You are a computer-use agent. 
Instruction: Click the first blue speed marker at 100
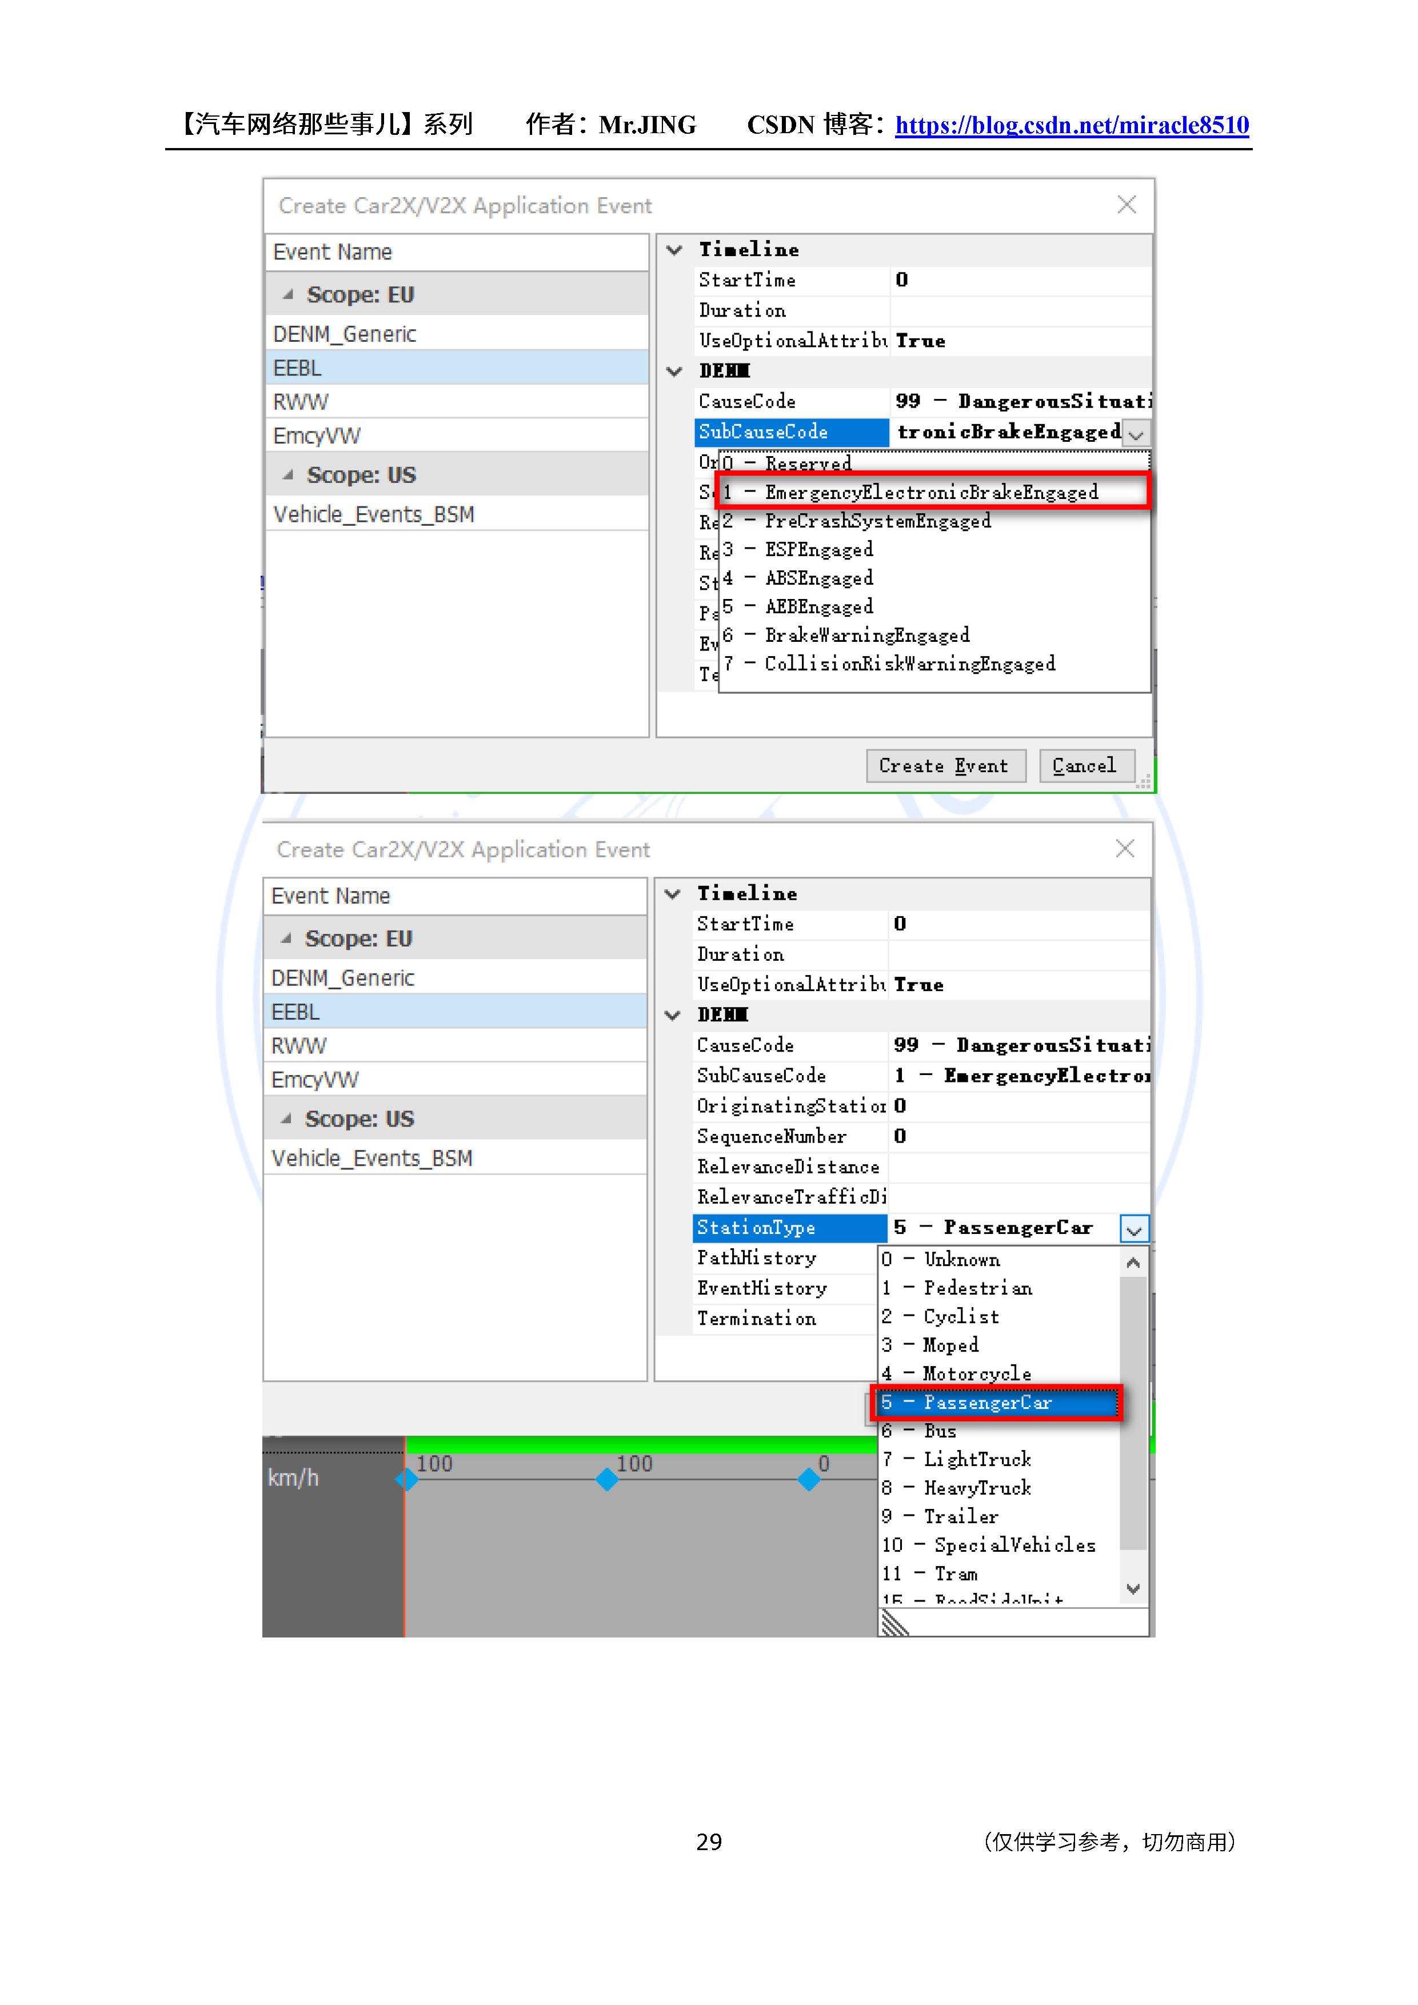(406, 1479)
